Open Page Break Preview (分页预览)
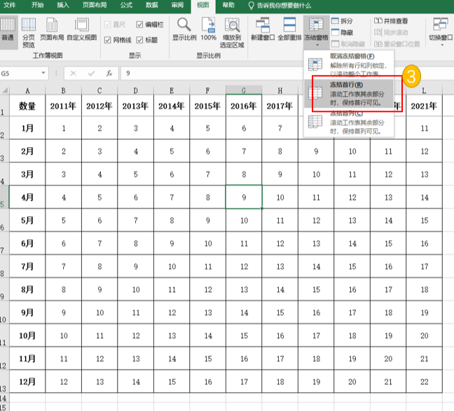454x411 pixels. click(28, 32)
